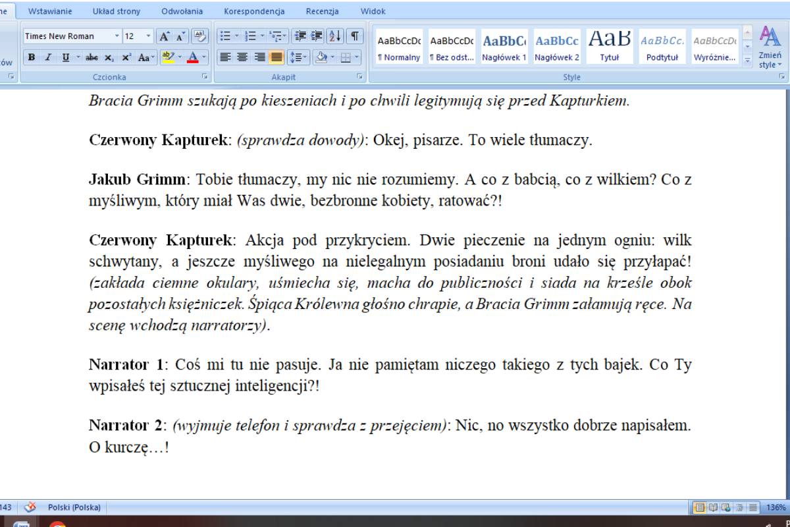
Task: Apply the Nagłówek 1 style
Action: 504,46
